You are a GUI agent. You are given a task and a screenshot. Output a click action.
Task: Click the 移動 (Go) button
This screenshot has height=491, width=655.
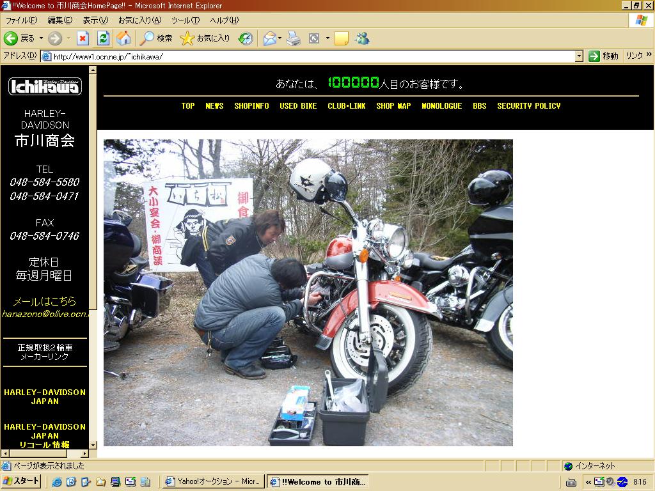tap(603, 56)
